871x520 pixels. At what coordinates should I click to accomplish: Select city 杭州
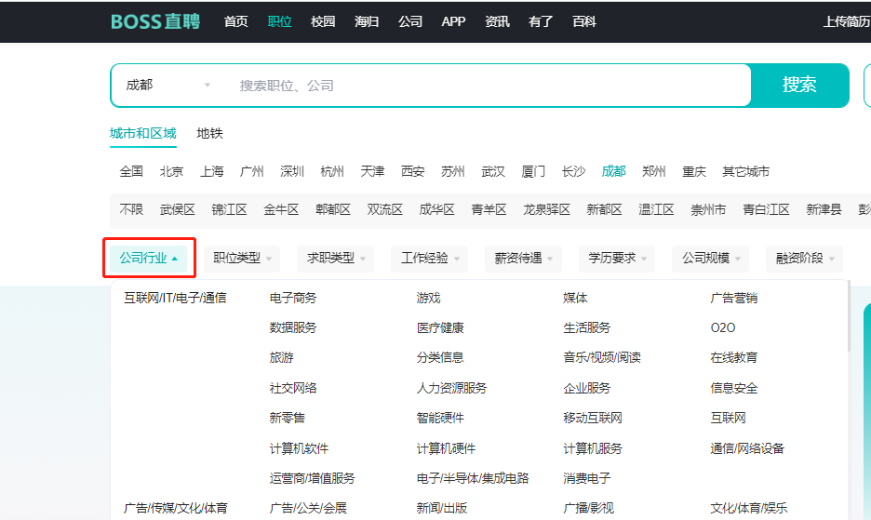click(x=332, y=172)
